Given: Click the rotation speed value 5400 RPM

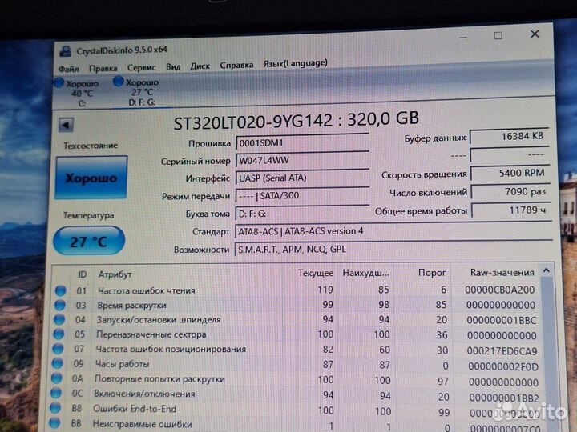Looking at the screenshot, I should pos(510,173).
